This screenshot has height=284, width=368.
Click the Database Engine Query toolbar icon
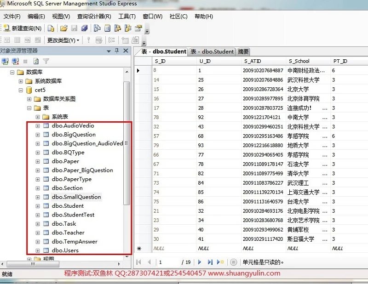tap(51, 28)
